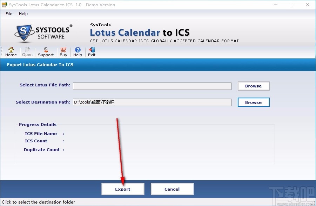This screenshot has width=316, height=206.
Task: Click the ICS File Name label
Action: pos(40,134)
